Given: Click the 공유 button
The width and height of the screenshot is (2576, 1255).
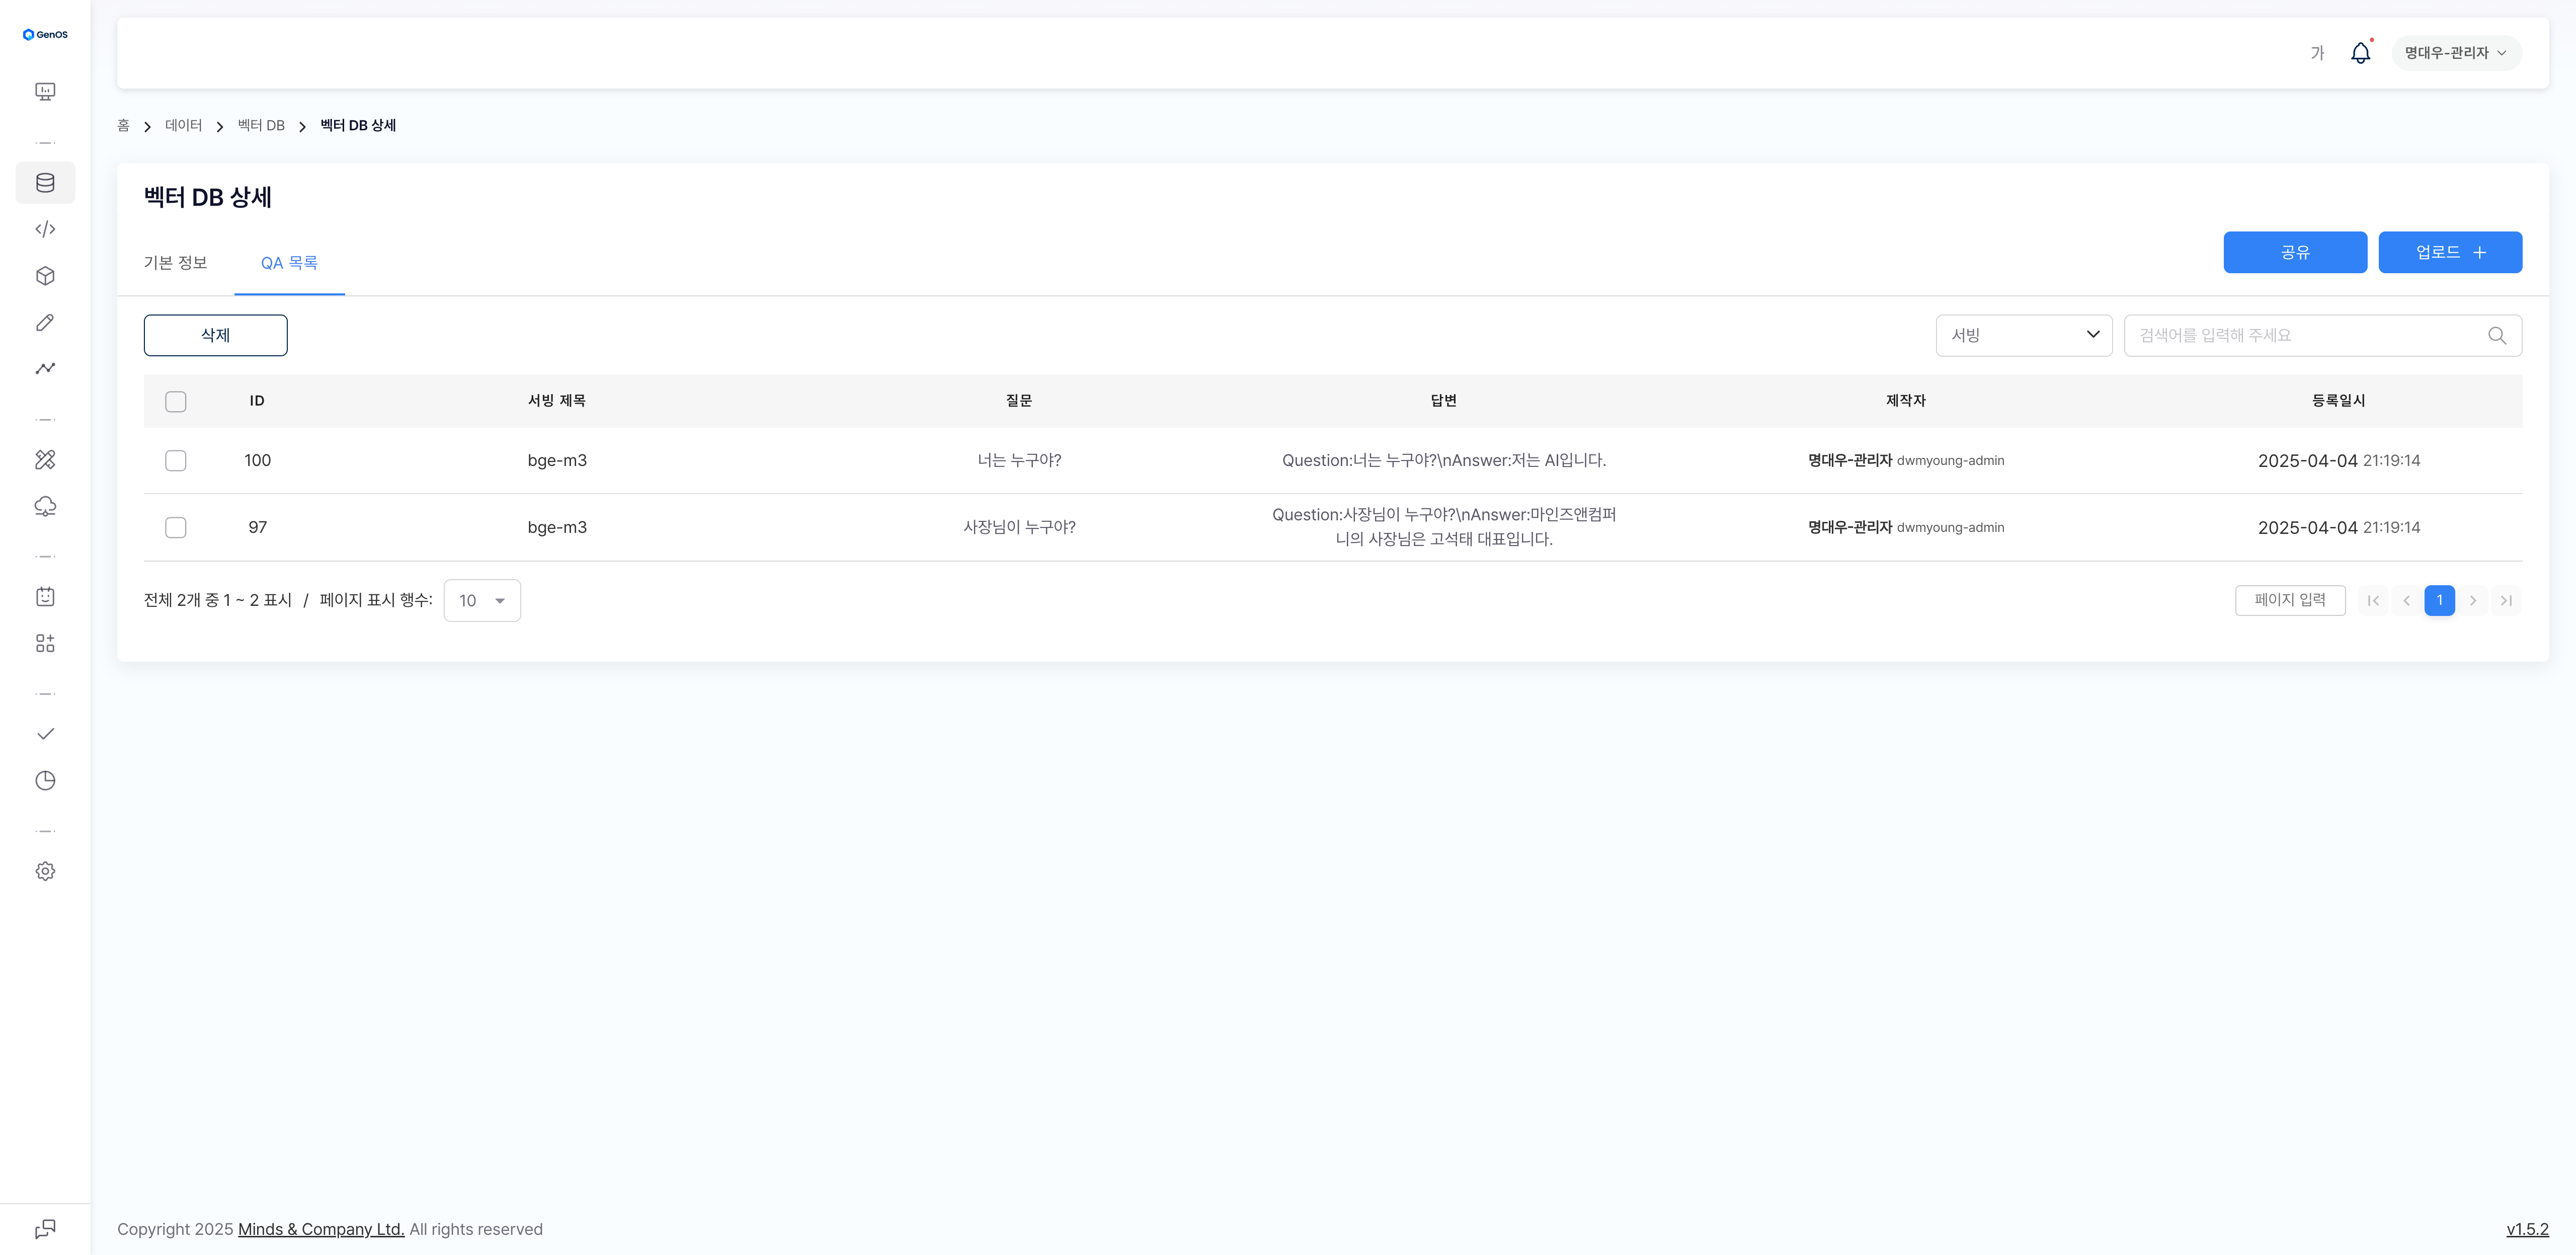Looking at the screenshot, I should tap(2294, 253).
